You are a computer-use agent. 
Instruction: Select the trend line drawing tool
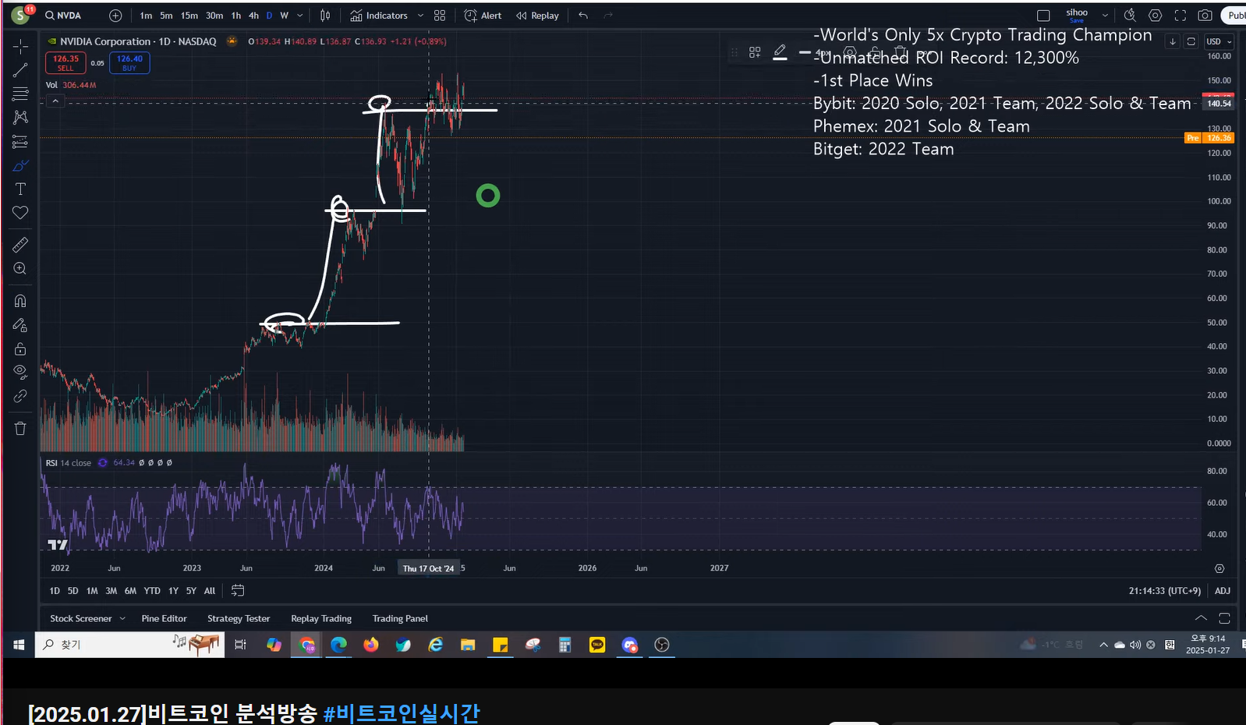pyautogui.click(x=20, y=70)
